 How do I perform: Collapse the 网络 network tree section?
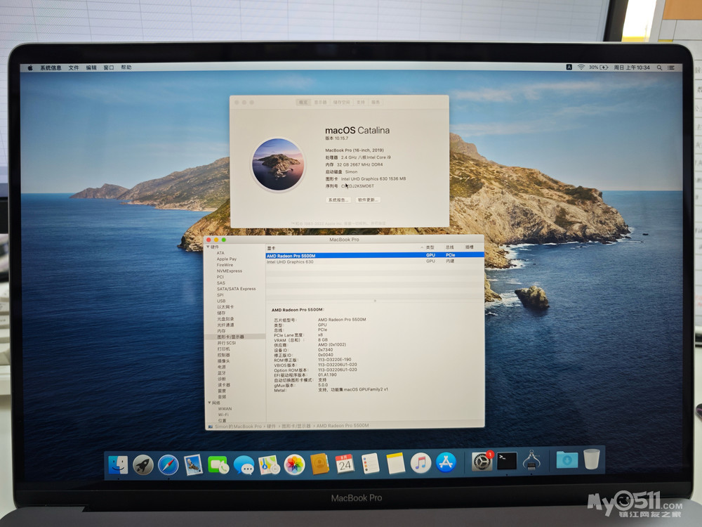(x=208, y=403)
